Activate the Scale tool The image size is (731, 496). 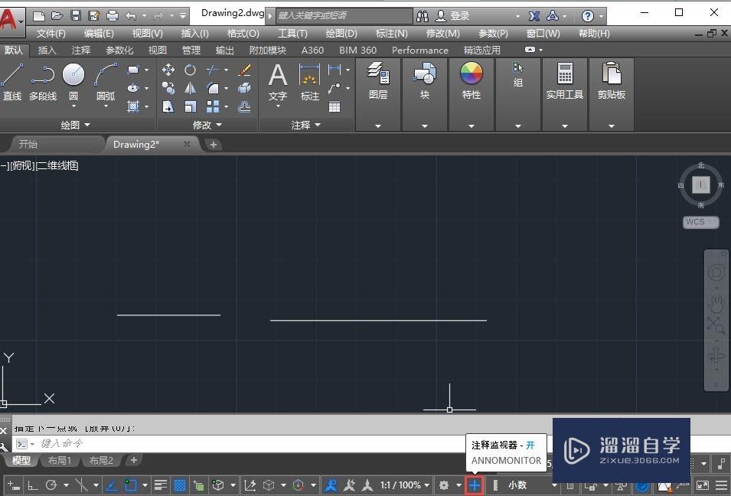tap(190, 106)
